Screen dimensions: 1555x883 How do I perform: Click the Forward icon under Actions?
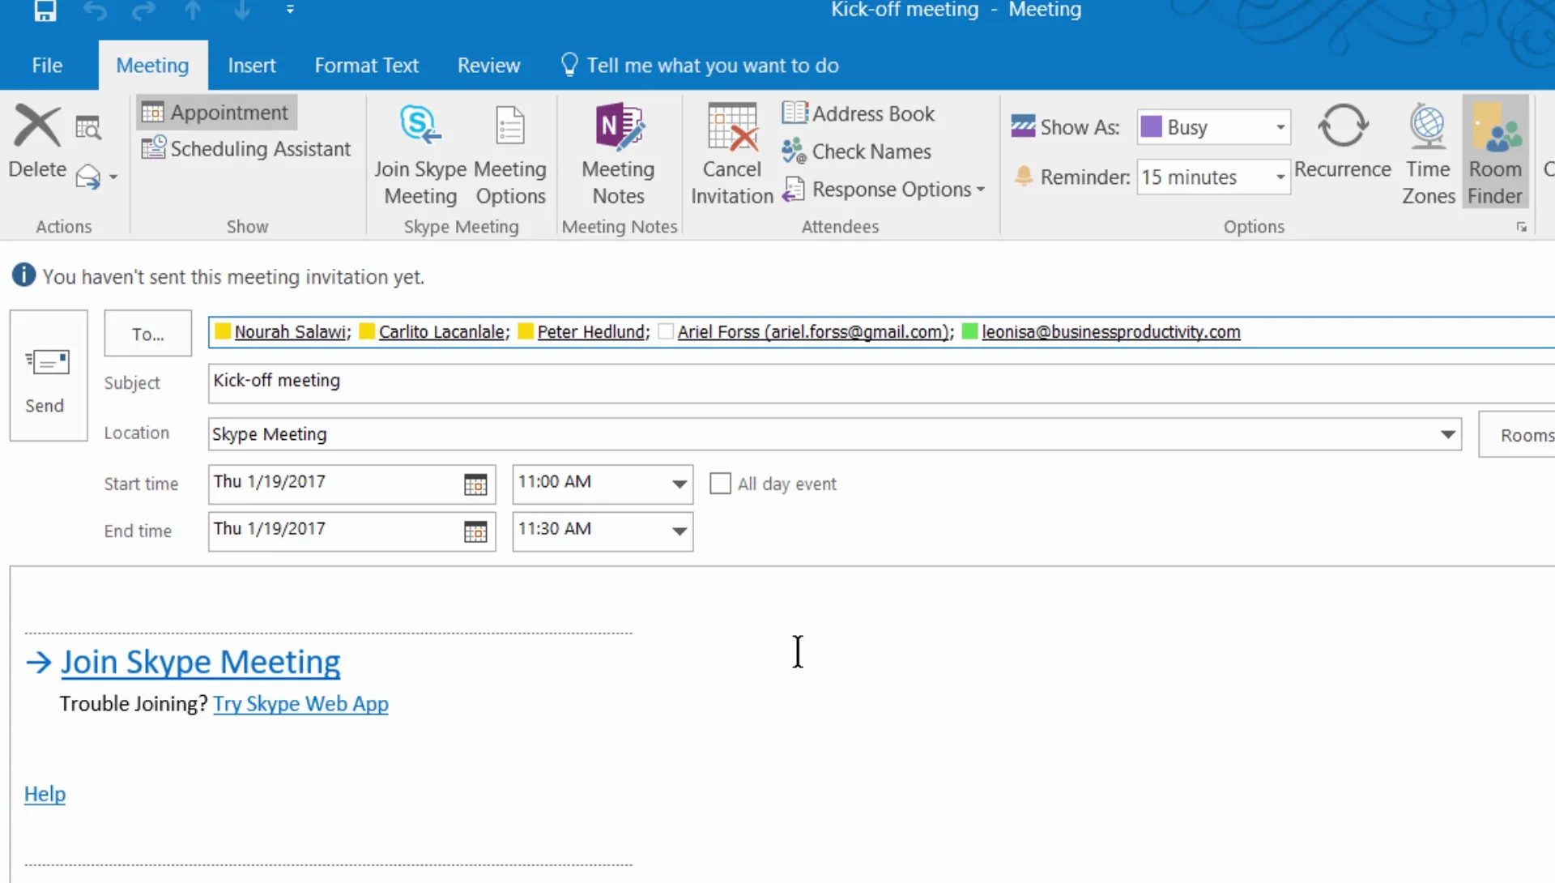click(88, 177)
